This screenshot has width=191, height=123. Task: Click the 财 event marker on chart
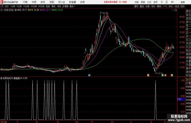click(x=89, y=75)
